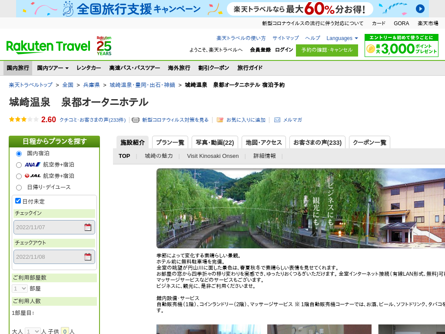The width and height of the screenshot is (445, 334).
Task: Open the 楽天トラベルの使い方 link
Action: point(241,38)
